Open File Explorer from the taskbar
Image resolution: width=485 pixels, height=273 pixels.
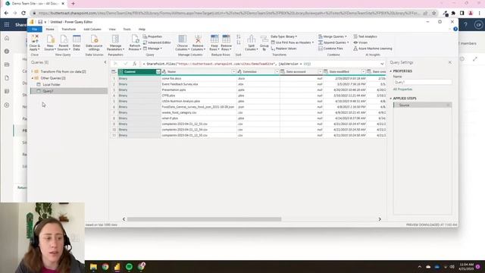[93, 266]
